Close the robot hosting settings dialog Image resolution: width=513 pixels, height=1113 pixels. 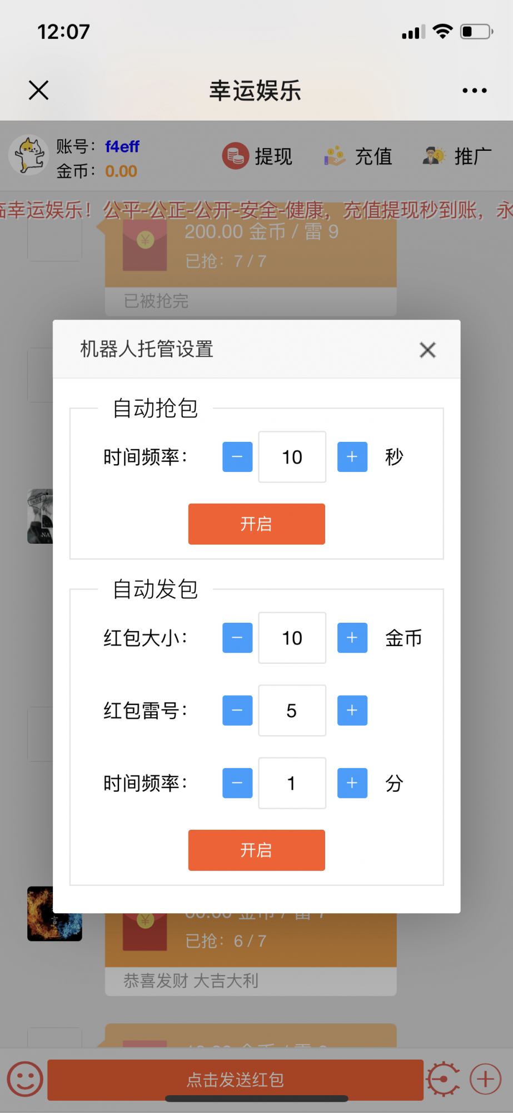[427, 350]
